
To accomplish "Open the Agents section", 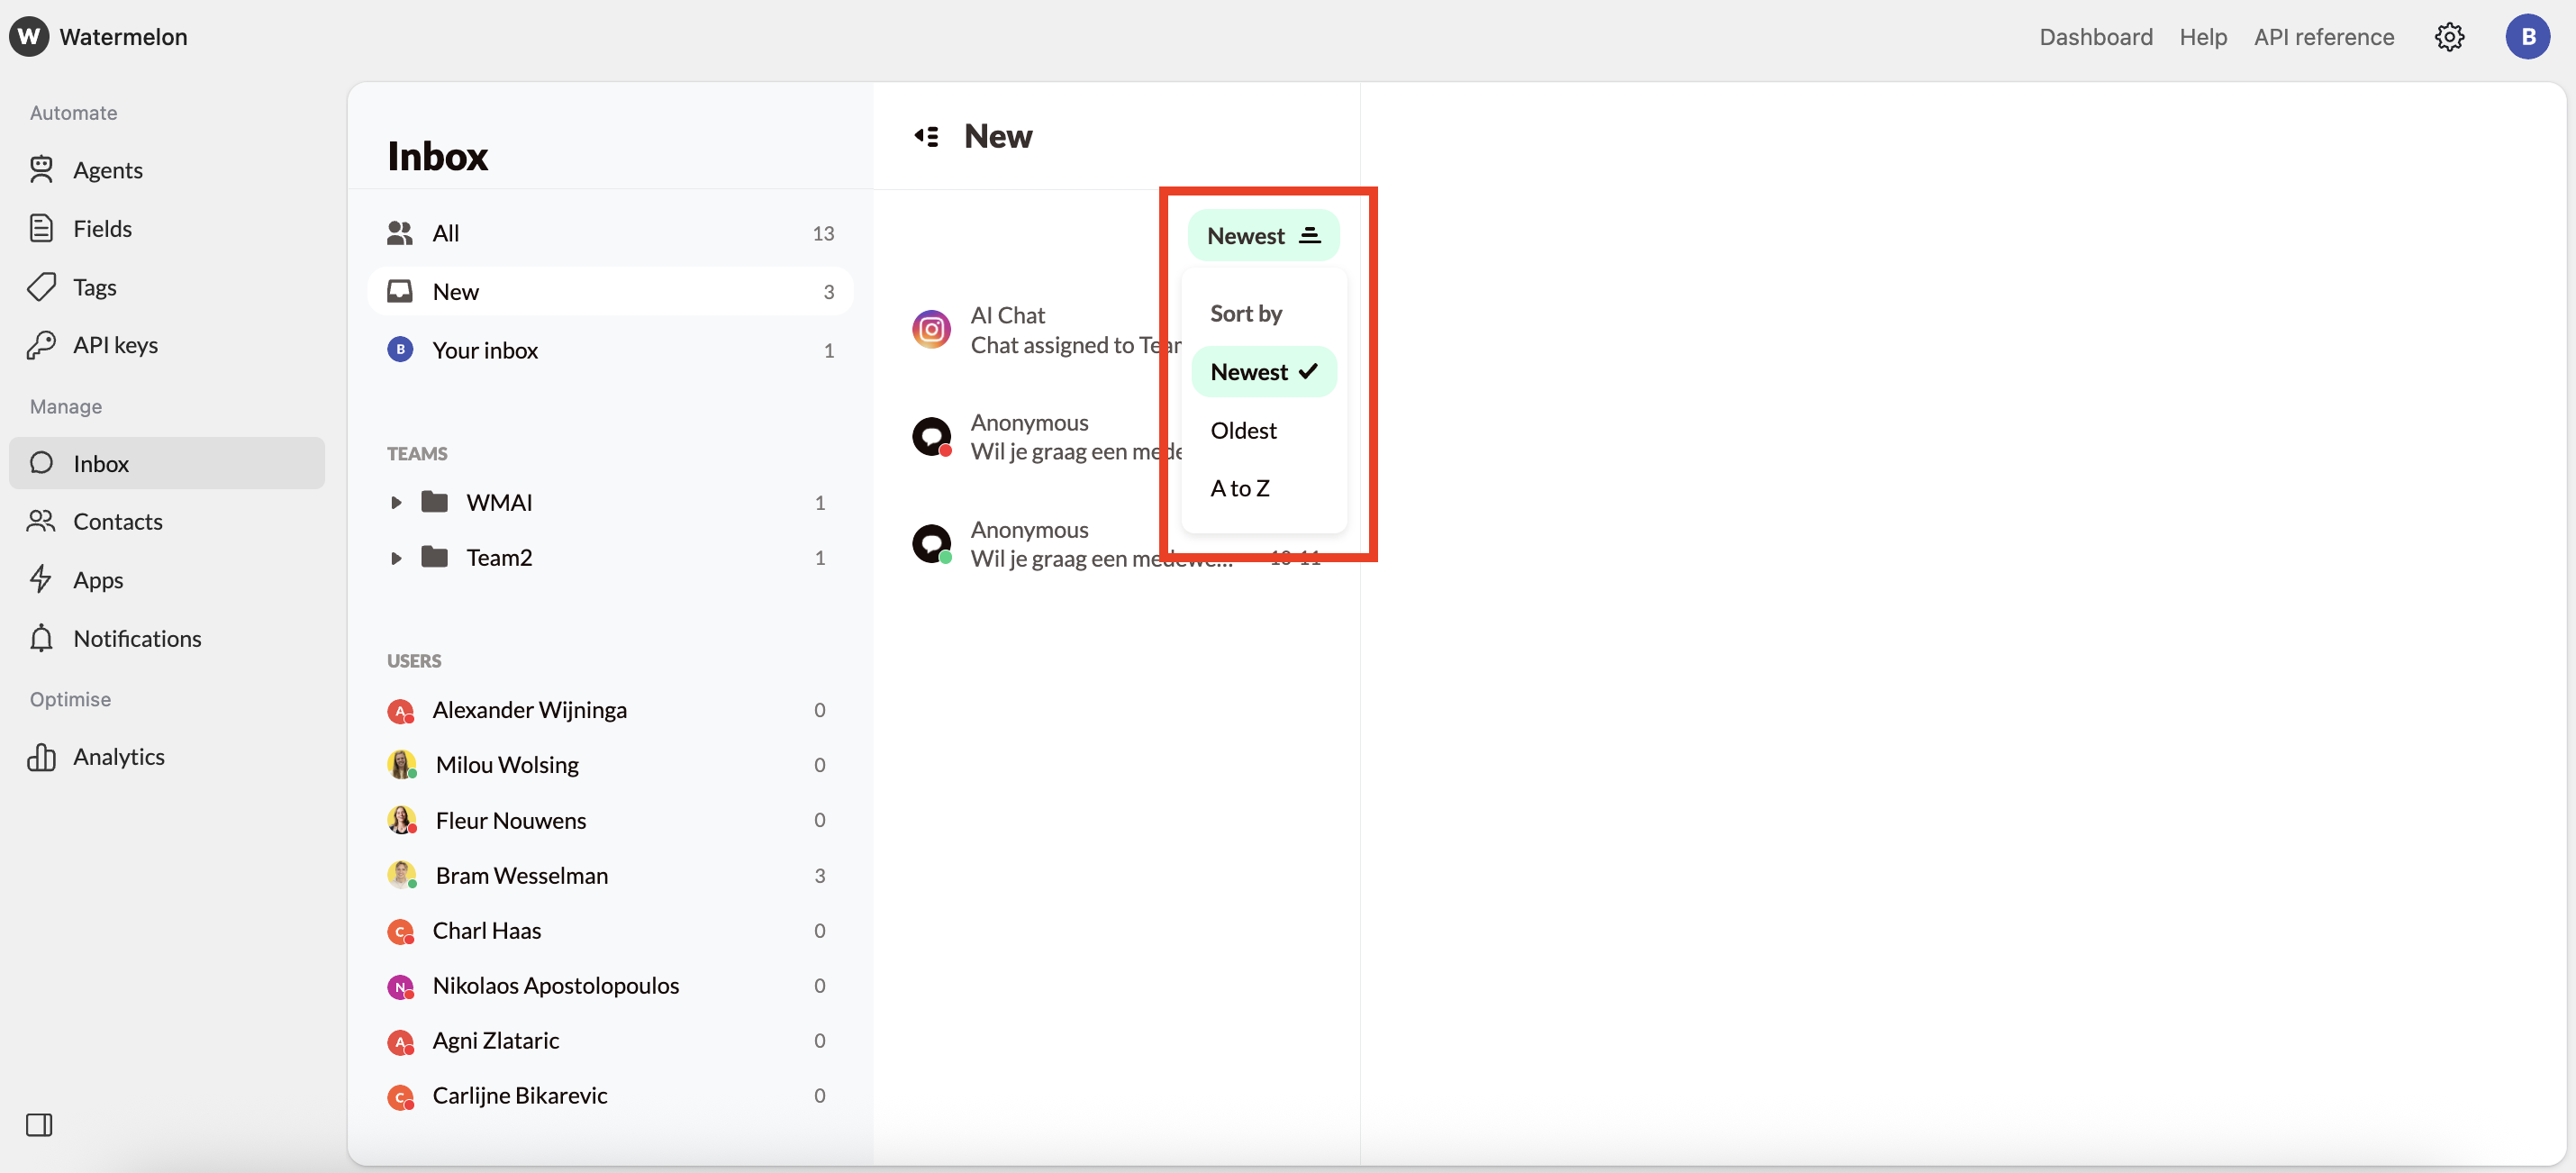I will click(x=108, y=170).
